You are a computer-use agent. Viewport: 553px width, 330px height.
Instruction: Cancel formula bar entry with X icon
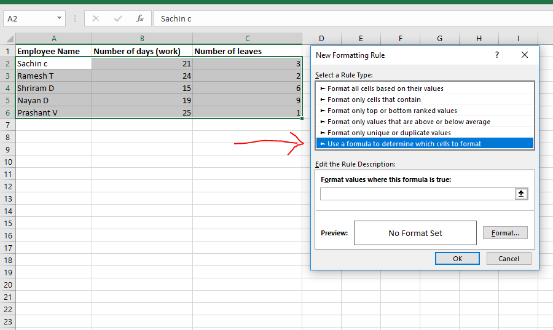click(96, 18)
